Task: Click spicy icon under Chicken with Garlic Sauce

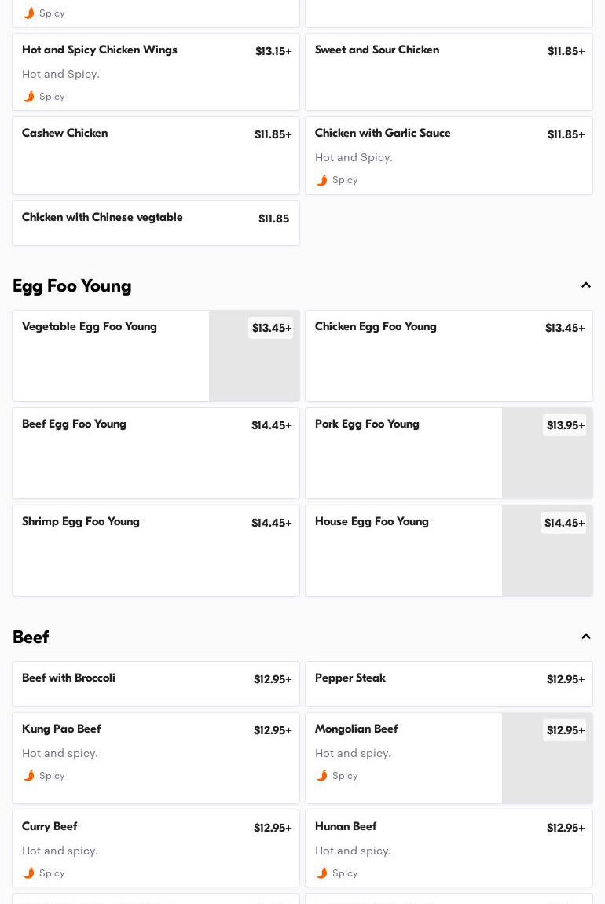Action: (x=322, y=180)
